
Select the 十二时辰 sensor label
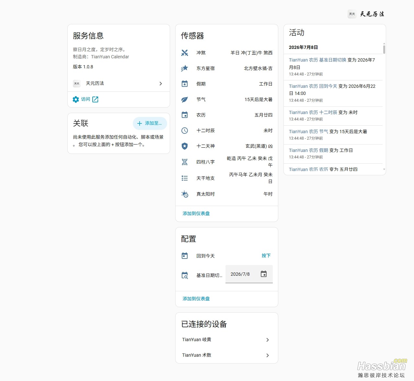pos(205,131)
